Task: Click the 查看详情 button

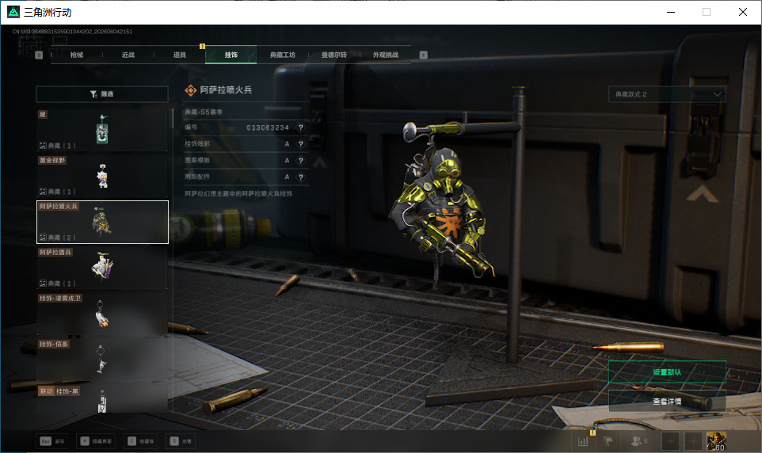Action: [x=667, y=401]
